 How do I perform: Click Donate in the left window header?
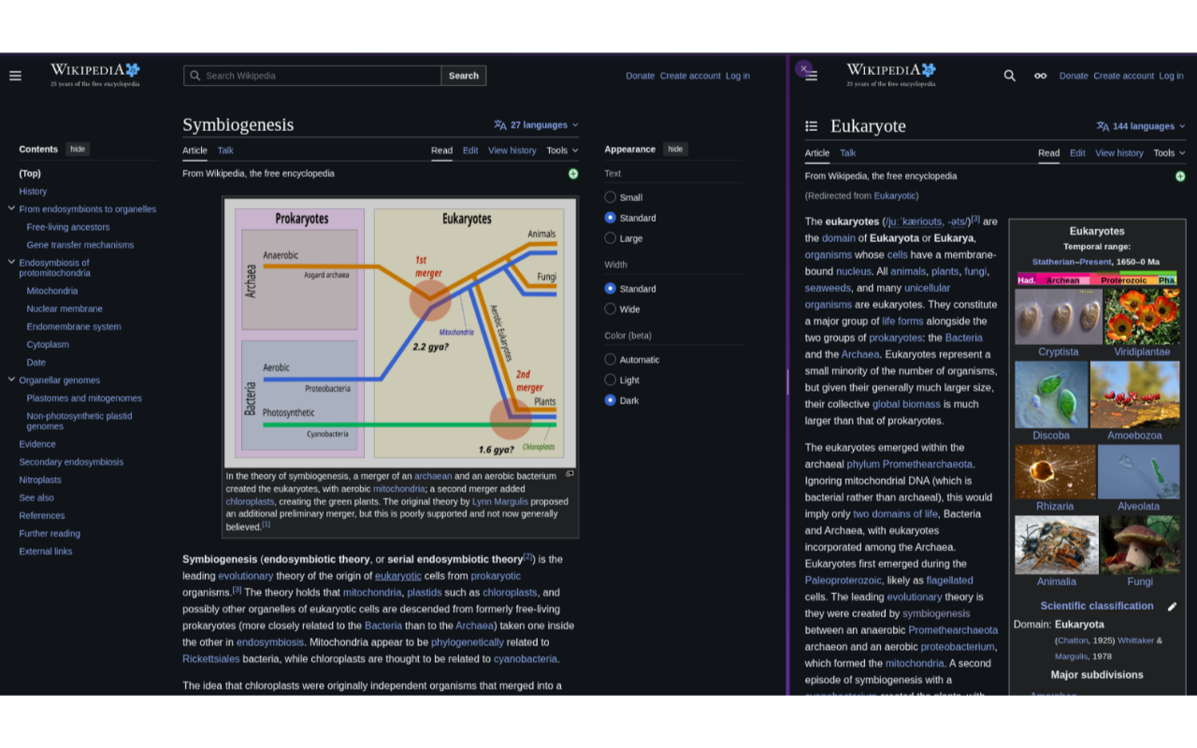coord(641,76)
